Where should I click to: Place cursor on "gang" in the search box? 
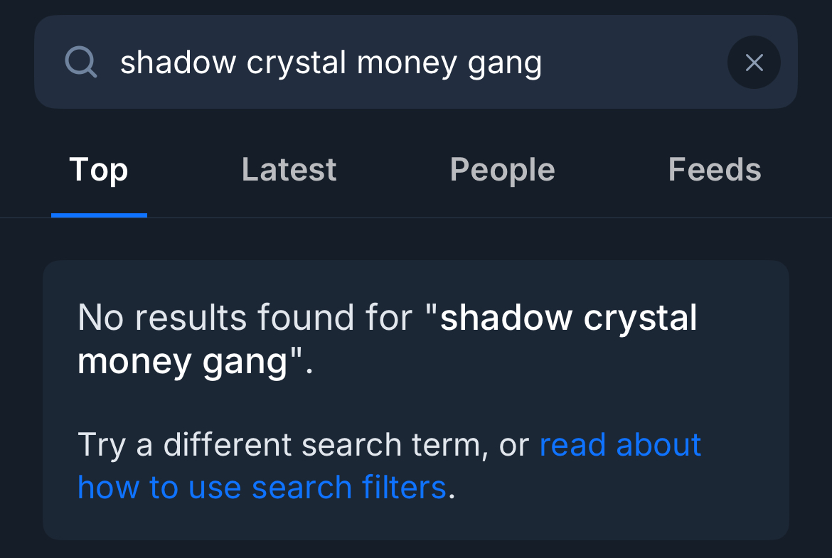pos(505,64)
